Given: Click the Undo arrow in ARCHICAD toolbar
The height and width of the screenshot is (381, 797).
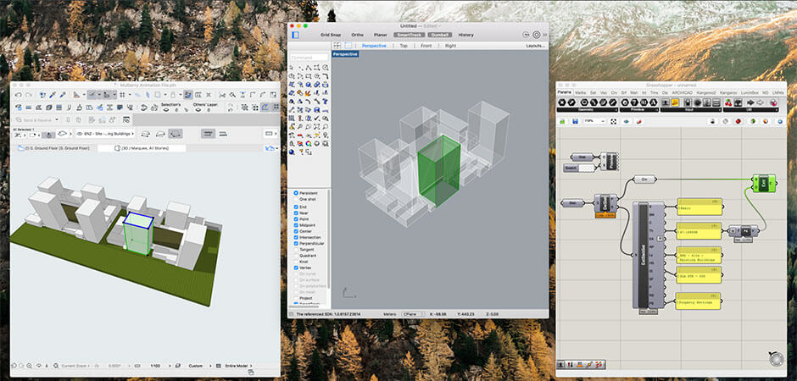Looking at the screenshot, I should tap(18, 95).
